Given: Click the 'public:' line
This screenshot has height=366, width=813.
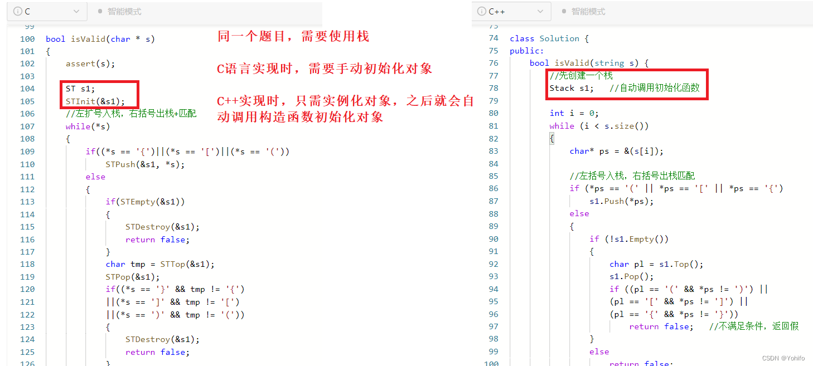Looking at the screenshot, I should pyautogui.click(x=527, y=51).
